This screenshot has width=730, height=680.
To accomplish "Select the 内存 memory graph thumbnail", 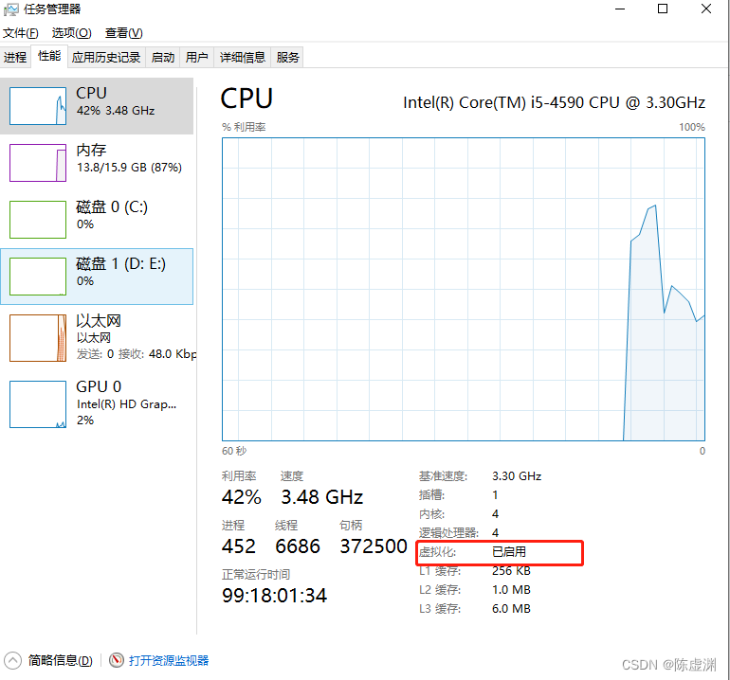I will 38,163.
